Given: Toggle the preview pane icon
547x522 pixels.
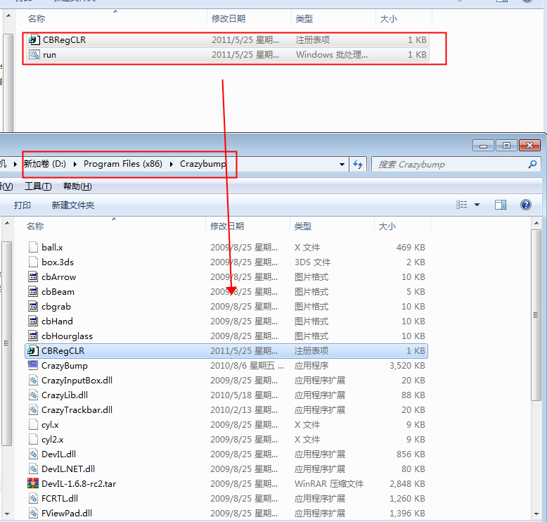Looking at the screenshot, I should (x=501, y=205).
